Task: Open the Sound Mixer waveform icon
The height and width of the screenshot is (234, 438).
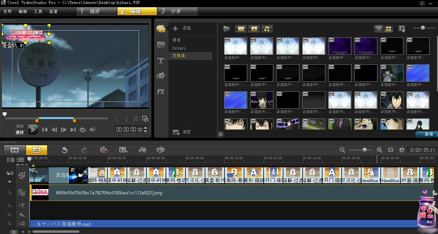Action: 143,150
